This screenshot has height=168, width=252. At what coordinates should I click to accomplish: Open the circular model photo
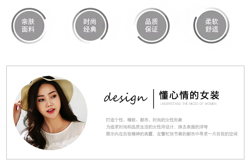pos(50,113)
